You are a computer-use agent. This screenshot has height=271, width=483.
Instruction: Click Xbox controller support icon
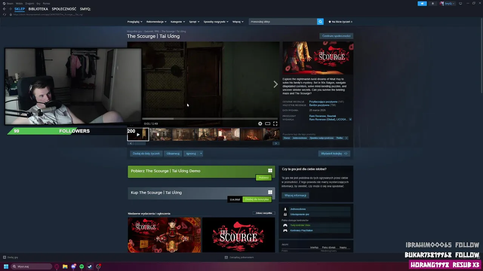285,225
